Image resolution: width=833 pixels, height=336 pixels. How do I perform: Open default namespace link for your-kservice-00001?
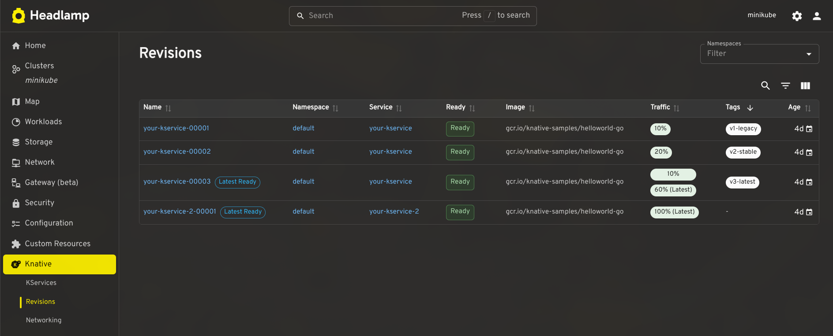[304, 128]
